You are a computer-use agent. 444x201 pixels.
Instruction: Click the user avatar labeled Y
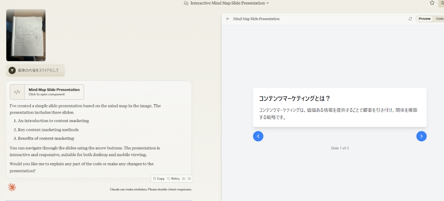(12, 70)
